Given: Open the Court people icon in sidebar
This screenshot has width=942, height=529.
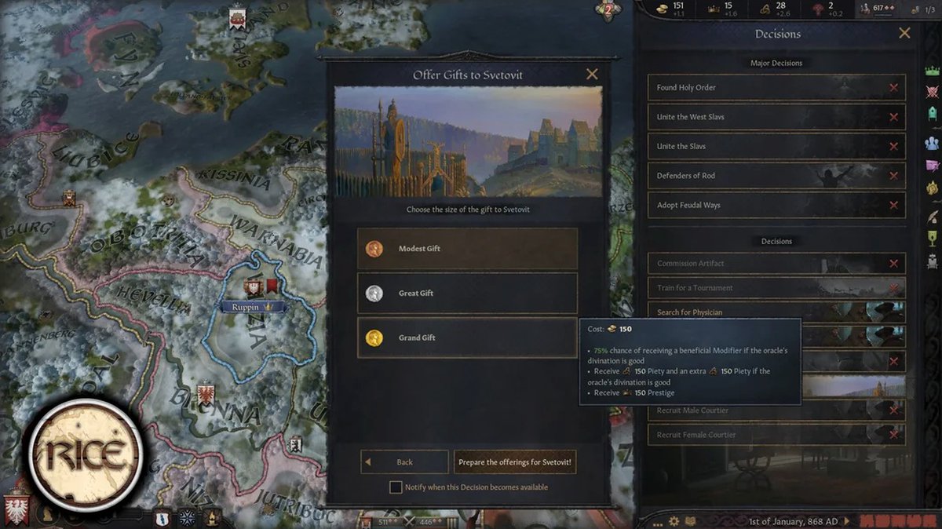Looking at the screenshot, I should point(933,142).
